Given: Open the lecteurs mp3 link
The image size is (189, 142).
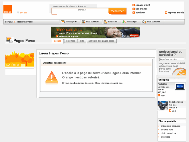Looking at the screenshot, I should click(x=167, y=129).
